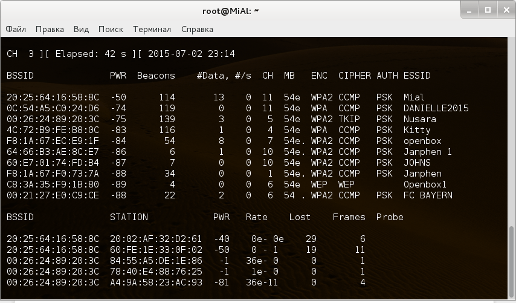
Task: Maximize the terminal window
Action: [486, 10]
